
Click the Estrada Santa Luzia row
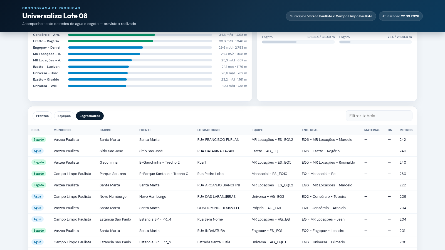coord(222,242)
